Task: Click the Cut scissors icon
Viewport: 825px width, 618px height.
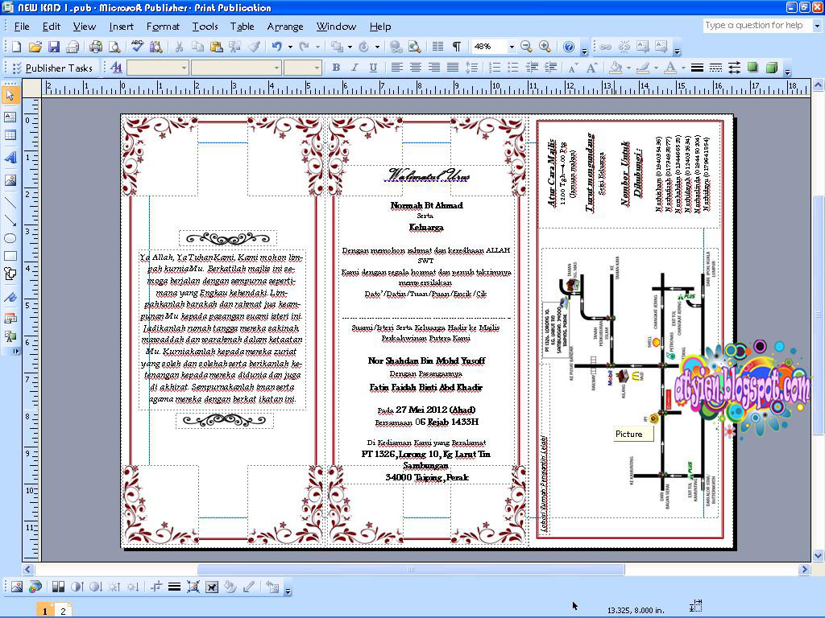Action: (x=180, y=47)
